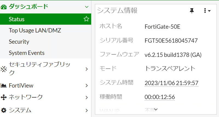Click the FortiView chart icon

(4, 85)
